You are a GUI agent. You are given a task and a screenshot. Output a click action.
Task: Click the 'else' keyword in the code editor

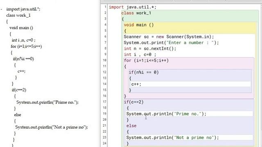131,126
